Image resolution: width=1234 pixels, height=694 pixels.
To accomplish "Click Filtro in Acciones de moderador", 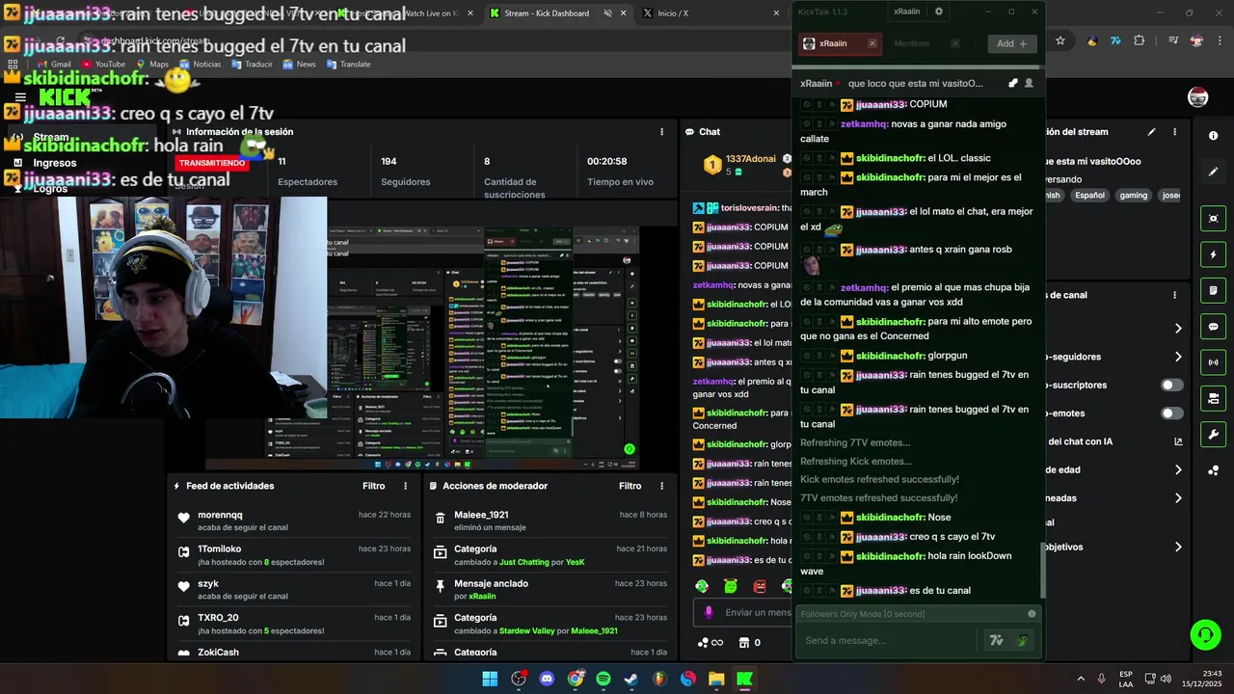I will [630, 486].
